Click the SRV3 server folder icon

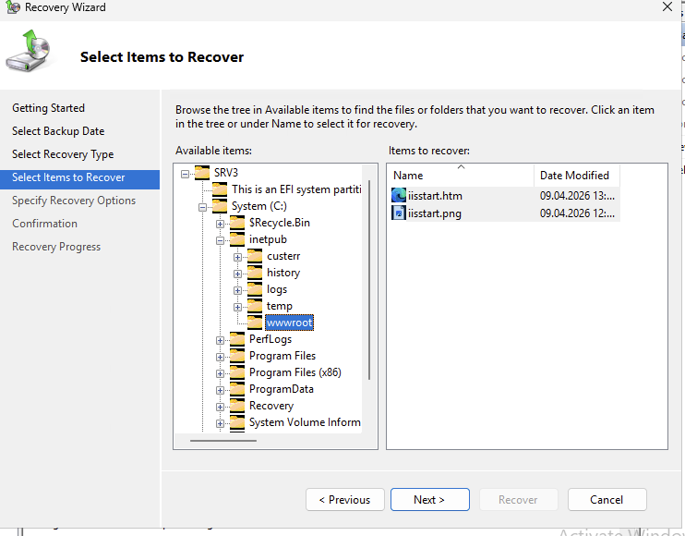202,173
